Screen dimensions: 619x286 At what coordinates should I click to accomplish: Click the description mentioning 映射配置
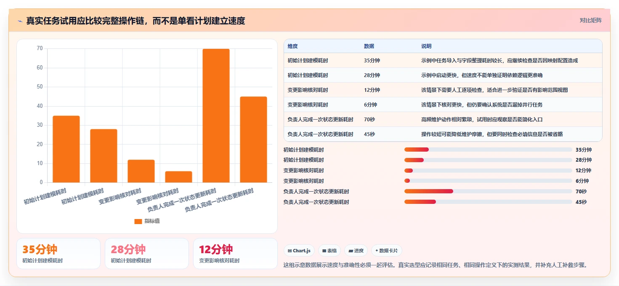[499, 61]
